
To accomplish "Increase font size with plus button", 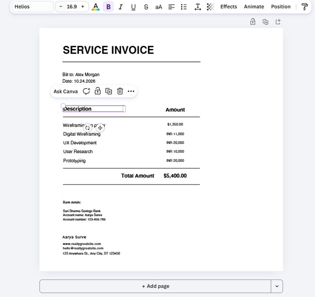I will [83, 7].
